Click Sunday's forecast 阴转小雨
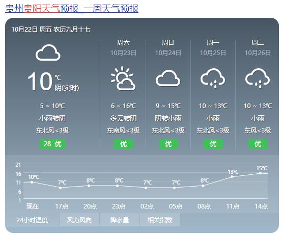282x235 pixels. point(168,118)
